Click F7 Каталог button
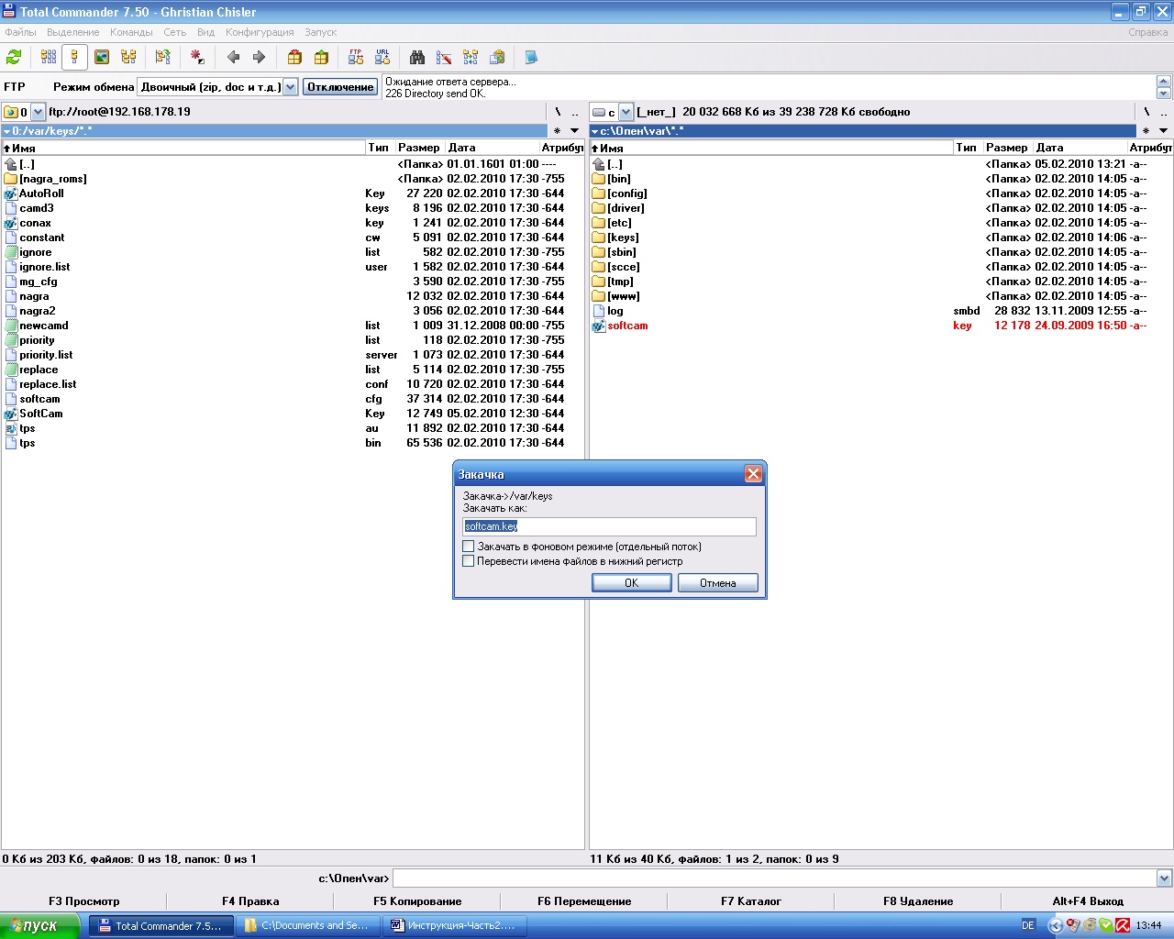The width and height of the screenshot is (1174, 939). [751, 901]
